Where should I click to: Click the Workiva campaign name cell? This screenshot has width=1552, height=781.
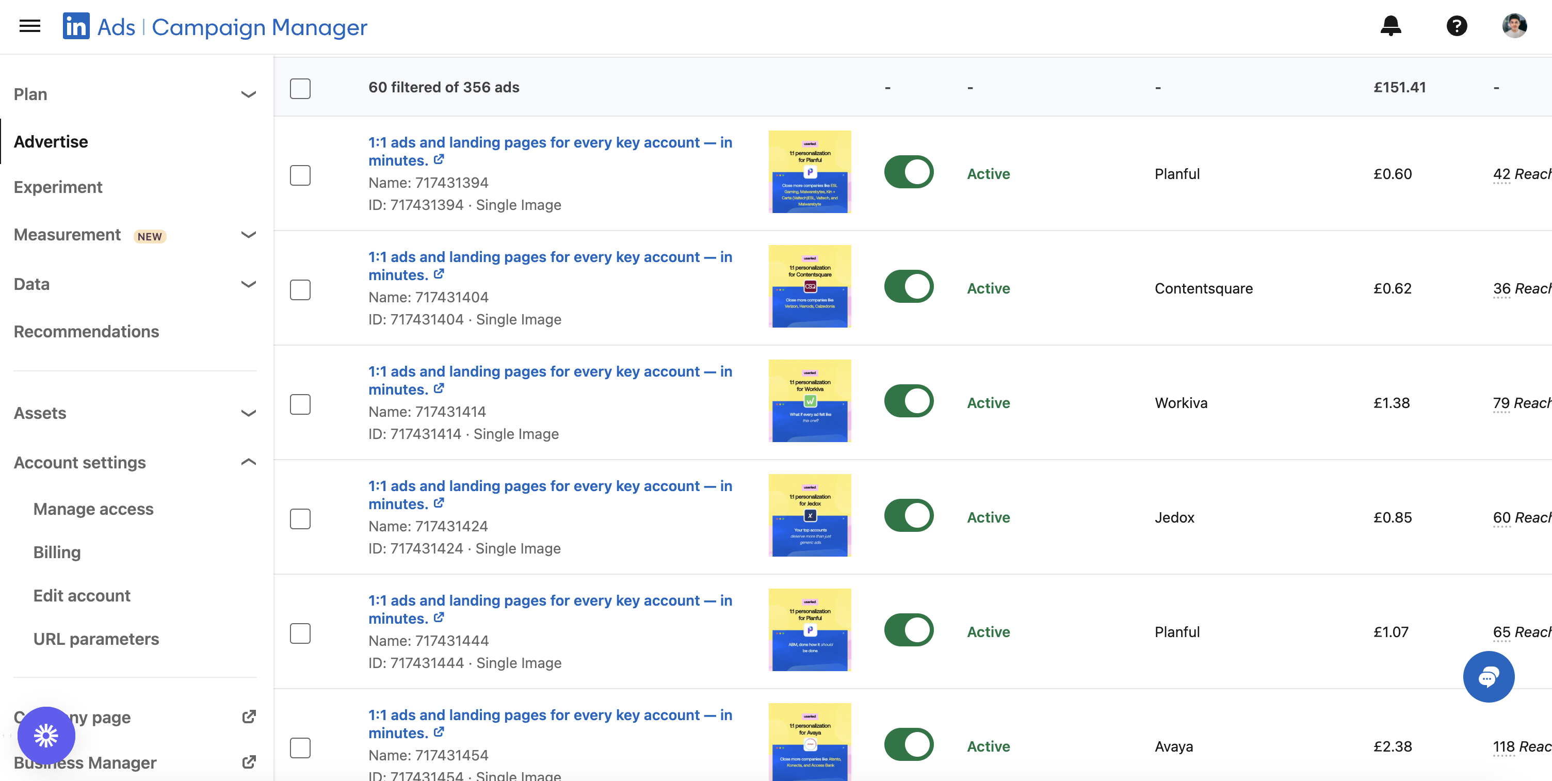pos(1181,403)
